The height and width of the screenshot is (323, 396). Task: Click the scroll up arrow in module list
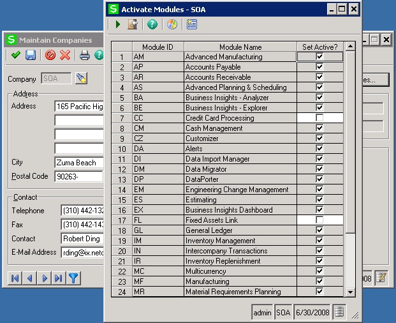pyautogui.click(x=350, y=46)
